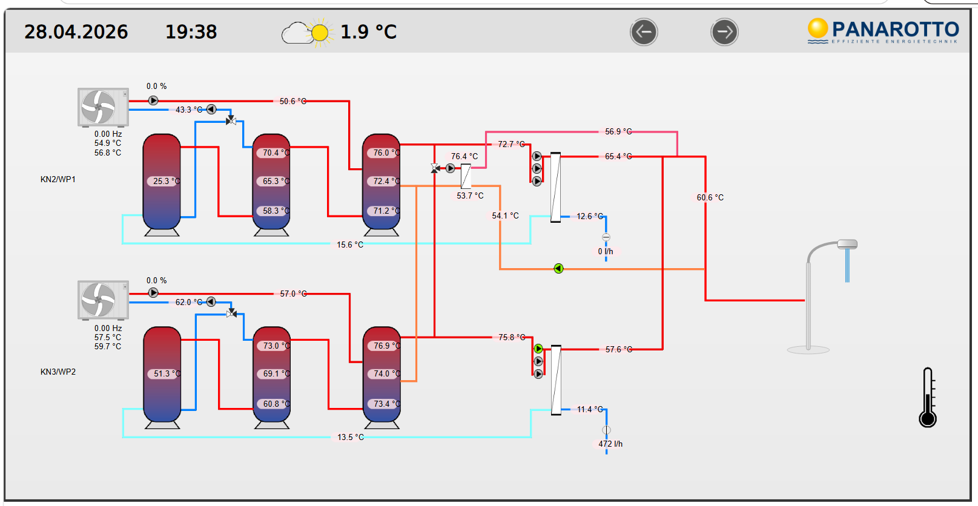Go to next page with forward arrow
The height and width of the screenshot is (506, 978).
coord(724,32)
